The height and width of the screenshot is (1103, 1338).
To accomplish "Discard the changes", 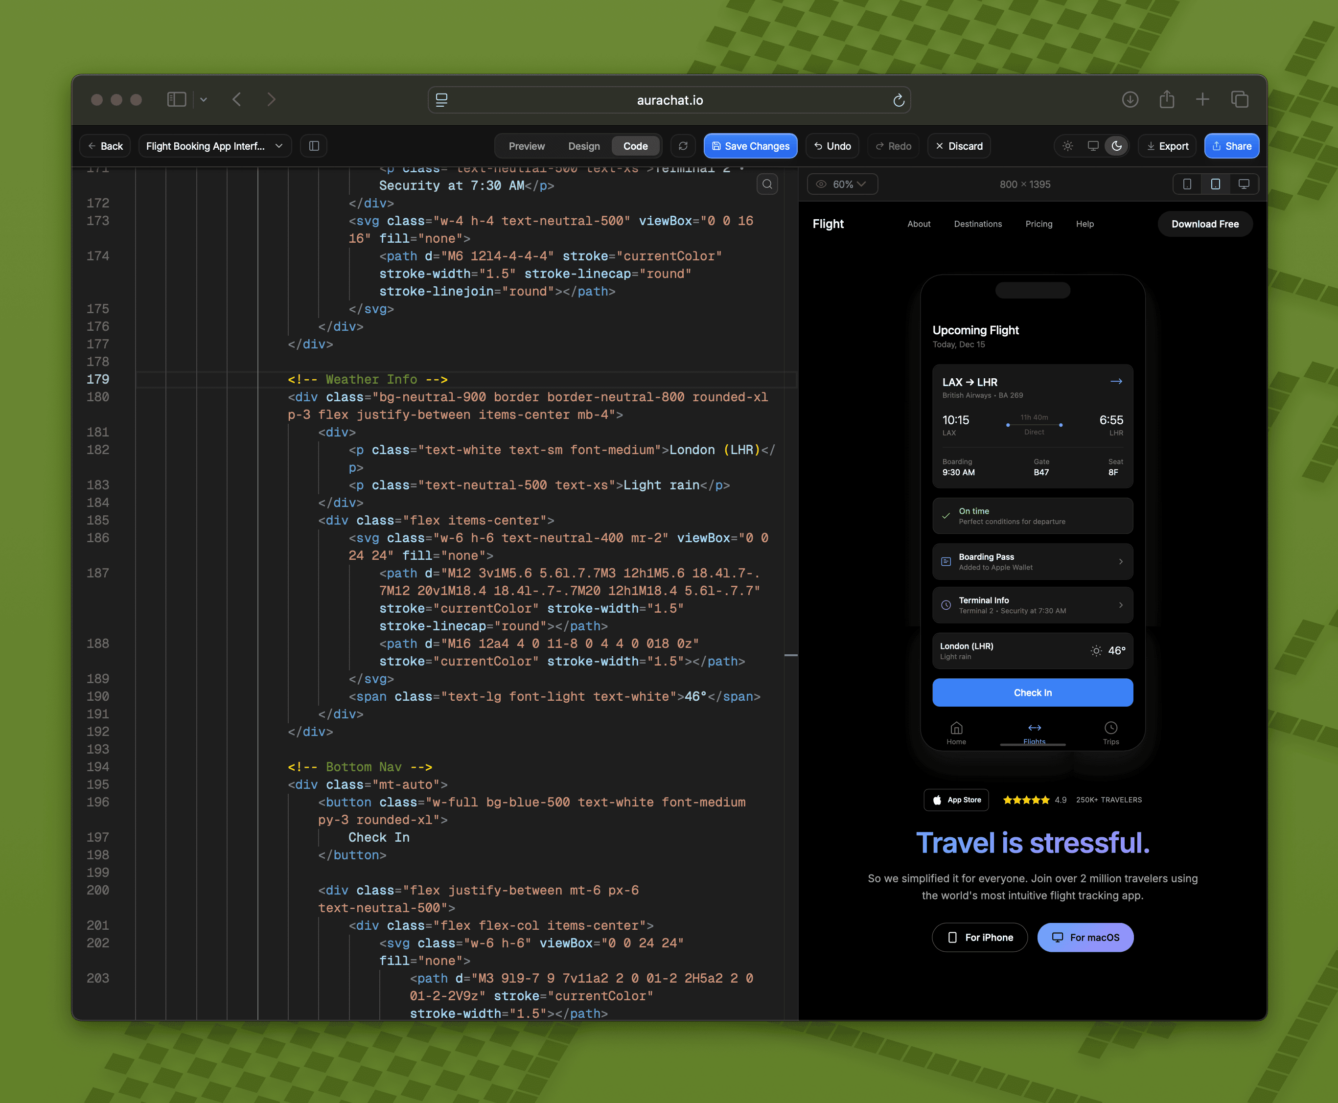I will pyautogui.click(x=959, y=146).
